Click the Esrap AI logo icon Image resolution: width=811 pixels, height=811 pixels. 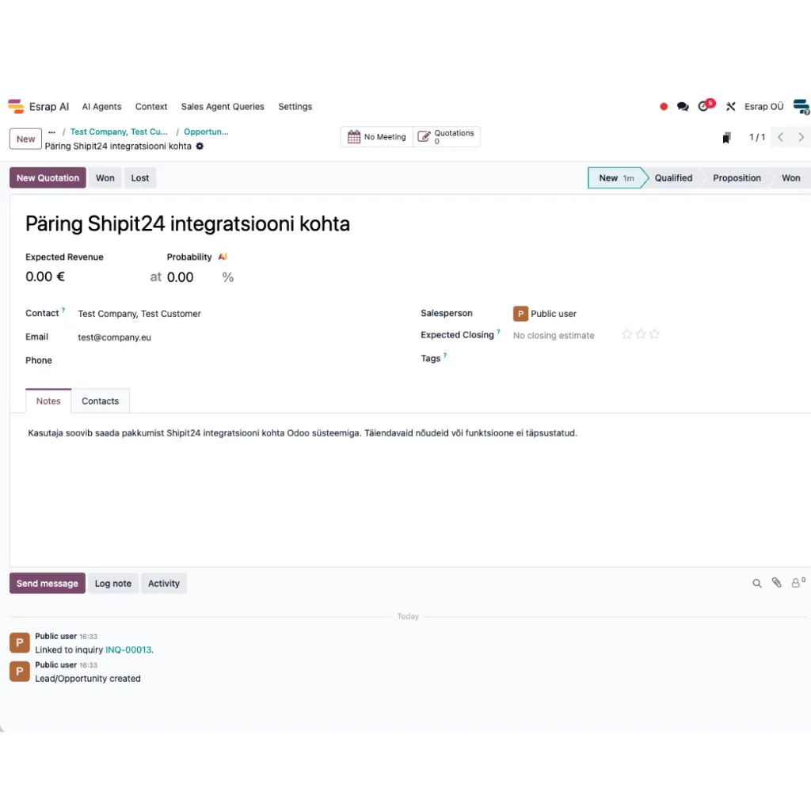point(16,106)
